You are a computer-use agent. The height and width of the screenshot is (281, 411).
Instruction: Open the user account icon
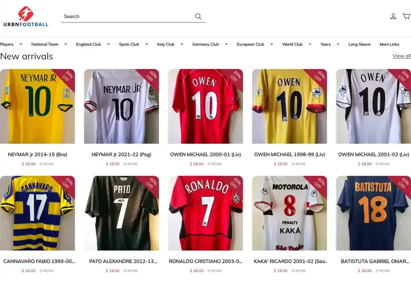click(393, 16)
